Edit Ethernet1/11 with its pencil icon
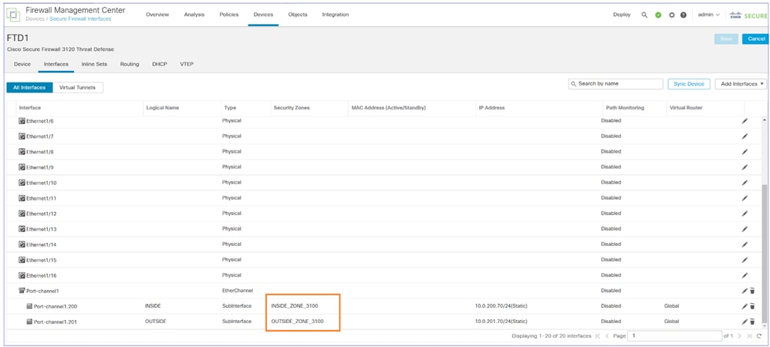Viewport: 770px width, 347px height. (x=745, y=198)
